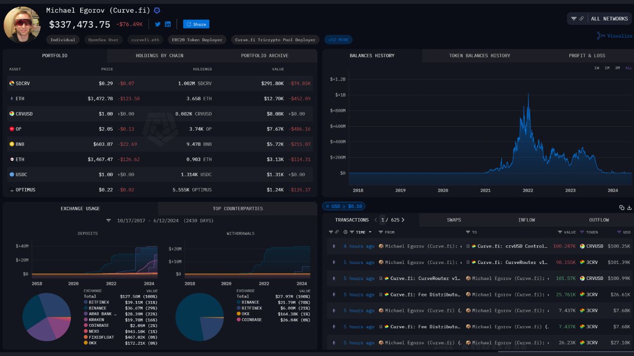
Task: Click filter icon next to VALUE column
Action: point(560,232)
